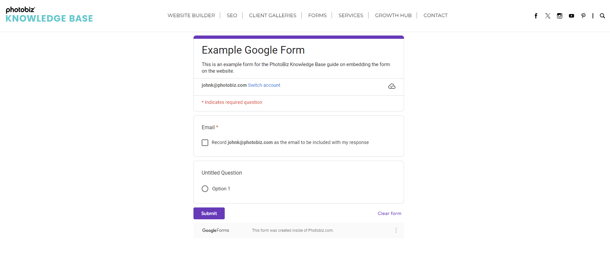The height and width of the screenshot is (264, 610).
Task: Open the Client Galleries menu
Action: point(273,15)
